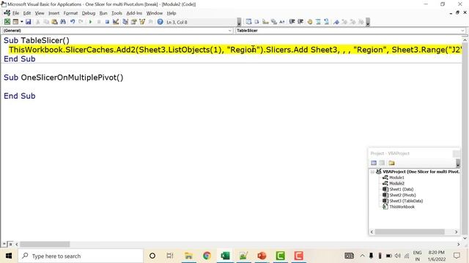Image resolution: width=469 pixels, height=263 pixels.
Task: Click Procedure View button at bottom-left
Action: pyautogui.click(x=4, y=244)
